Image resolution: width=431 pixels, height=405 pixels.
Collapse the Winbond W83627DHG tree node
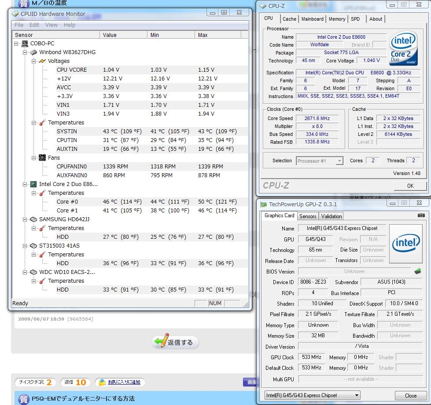pos(25,52)
